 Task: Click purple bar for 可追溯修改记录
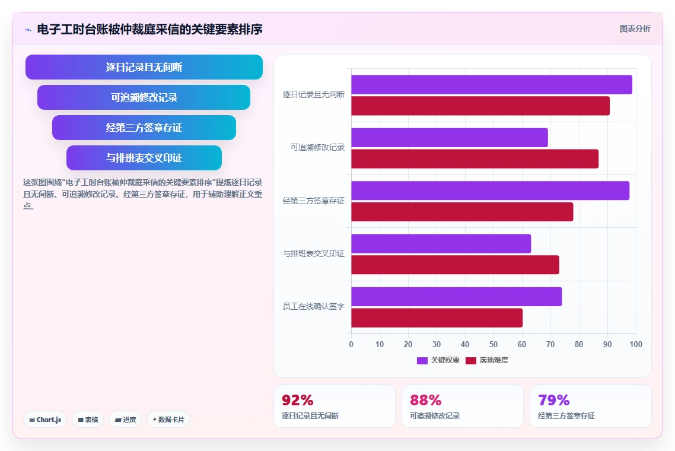(450, 138)
